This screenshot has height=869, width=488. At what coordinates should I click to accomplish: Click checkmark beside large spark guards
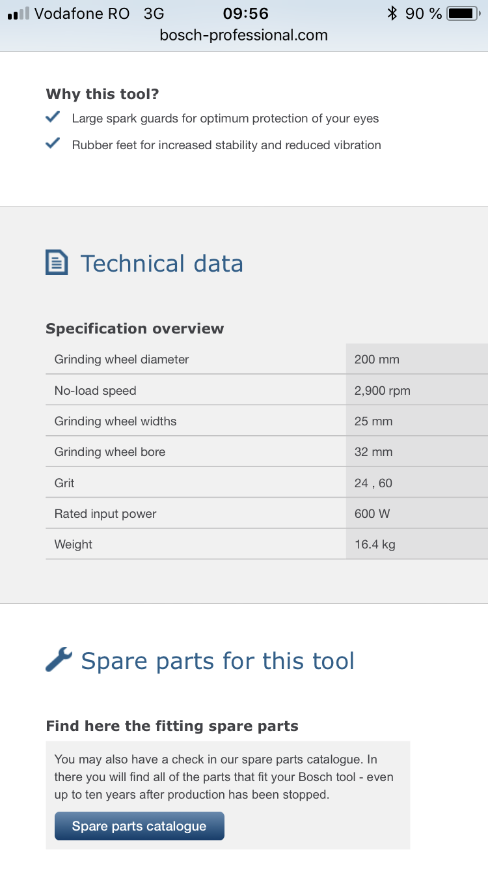(x=53, y=118)
